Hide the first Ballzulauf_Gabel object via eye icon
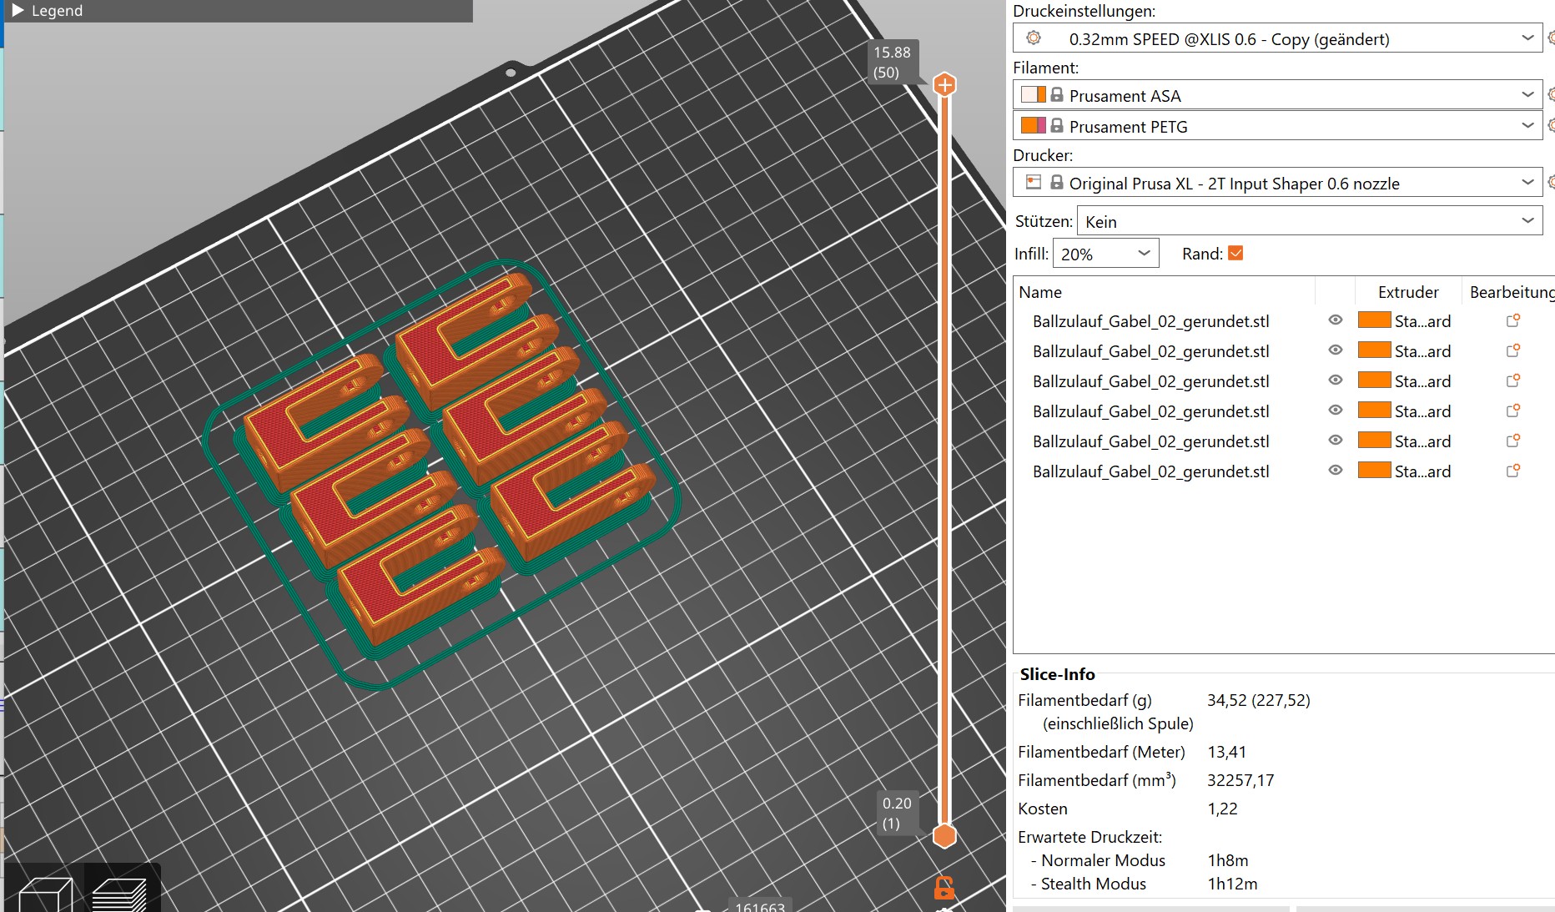The width and height of the screenshot is (1555, 912). [x=1336, y=320]
